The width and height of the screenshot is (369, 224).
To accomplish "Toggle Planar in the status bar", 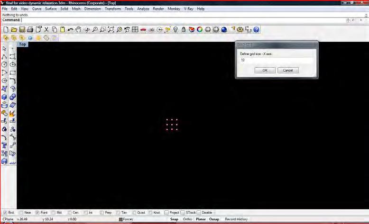I will (x=201, y=219).
